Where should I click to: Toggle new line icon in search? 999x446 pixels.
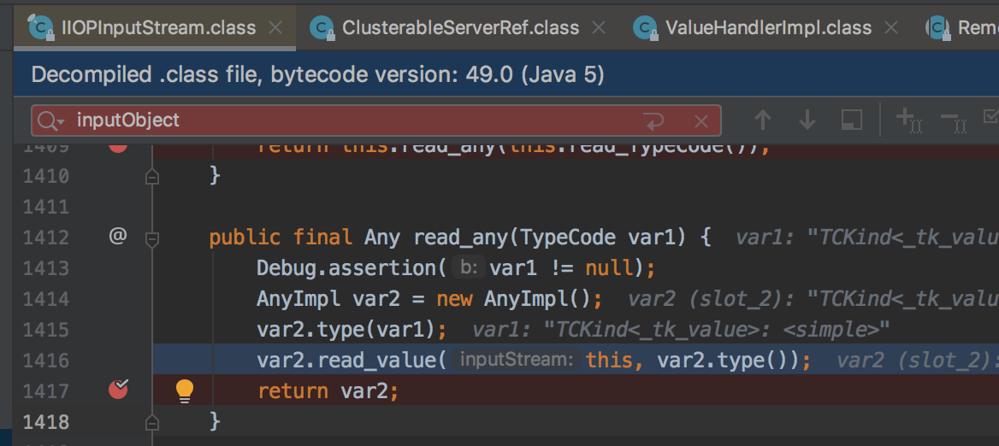tap(653, 120)
